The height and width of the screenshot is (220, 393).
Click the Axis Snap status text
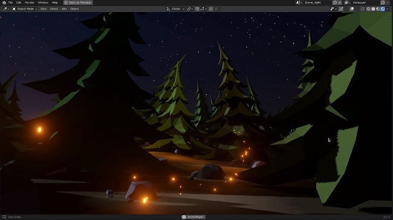coord(15,217)
